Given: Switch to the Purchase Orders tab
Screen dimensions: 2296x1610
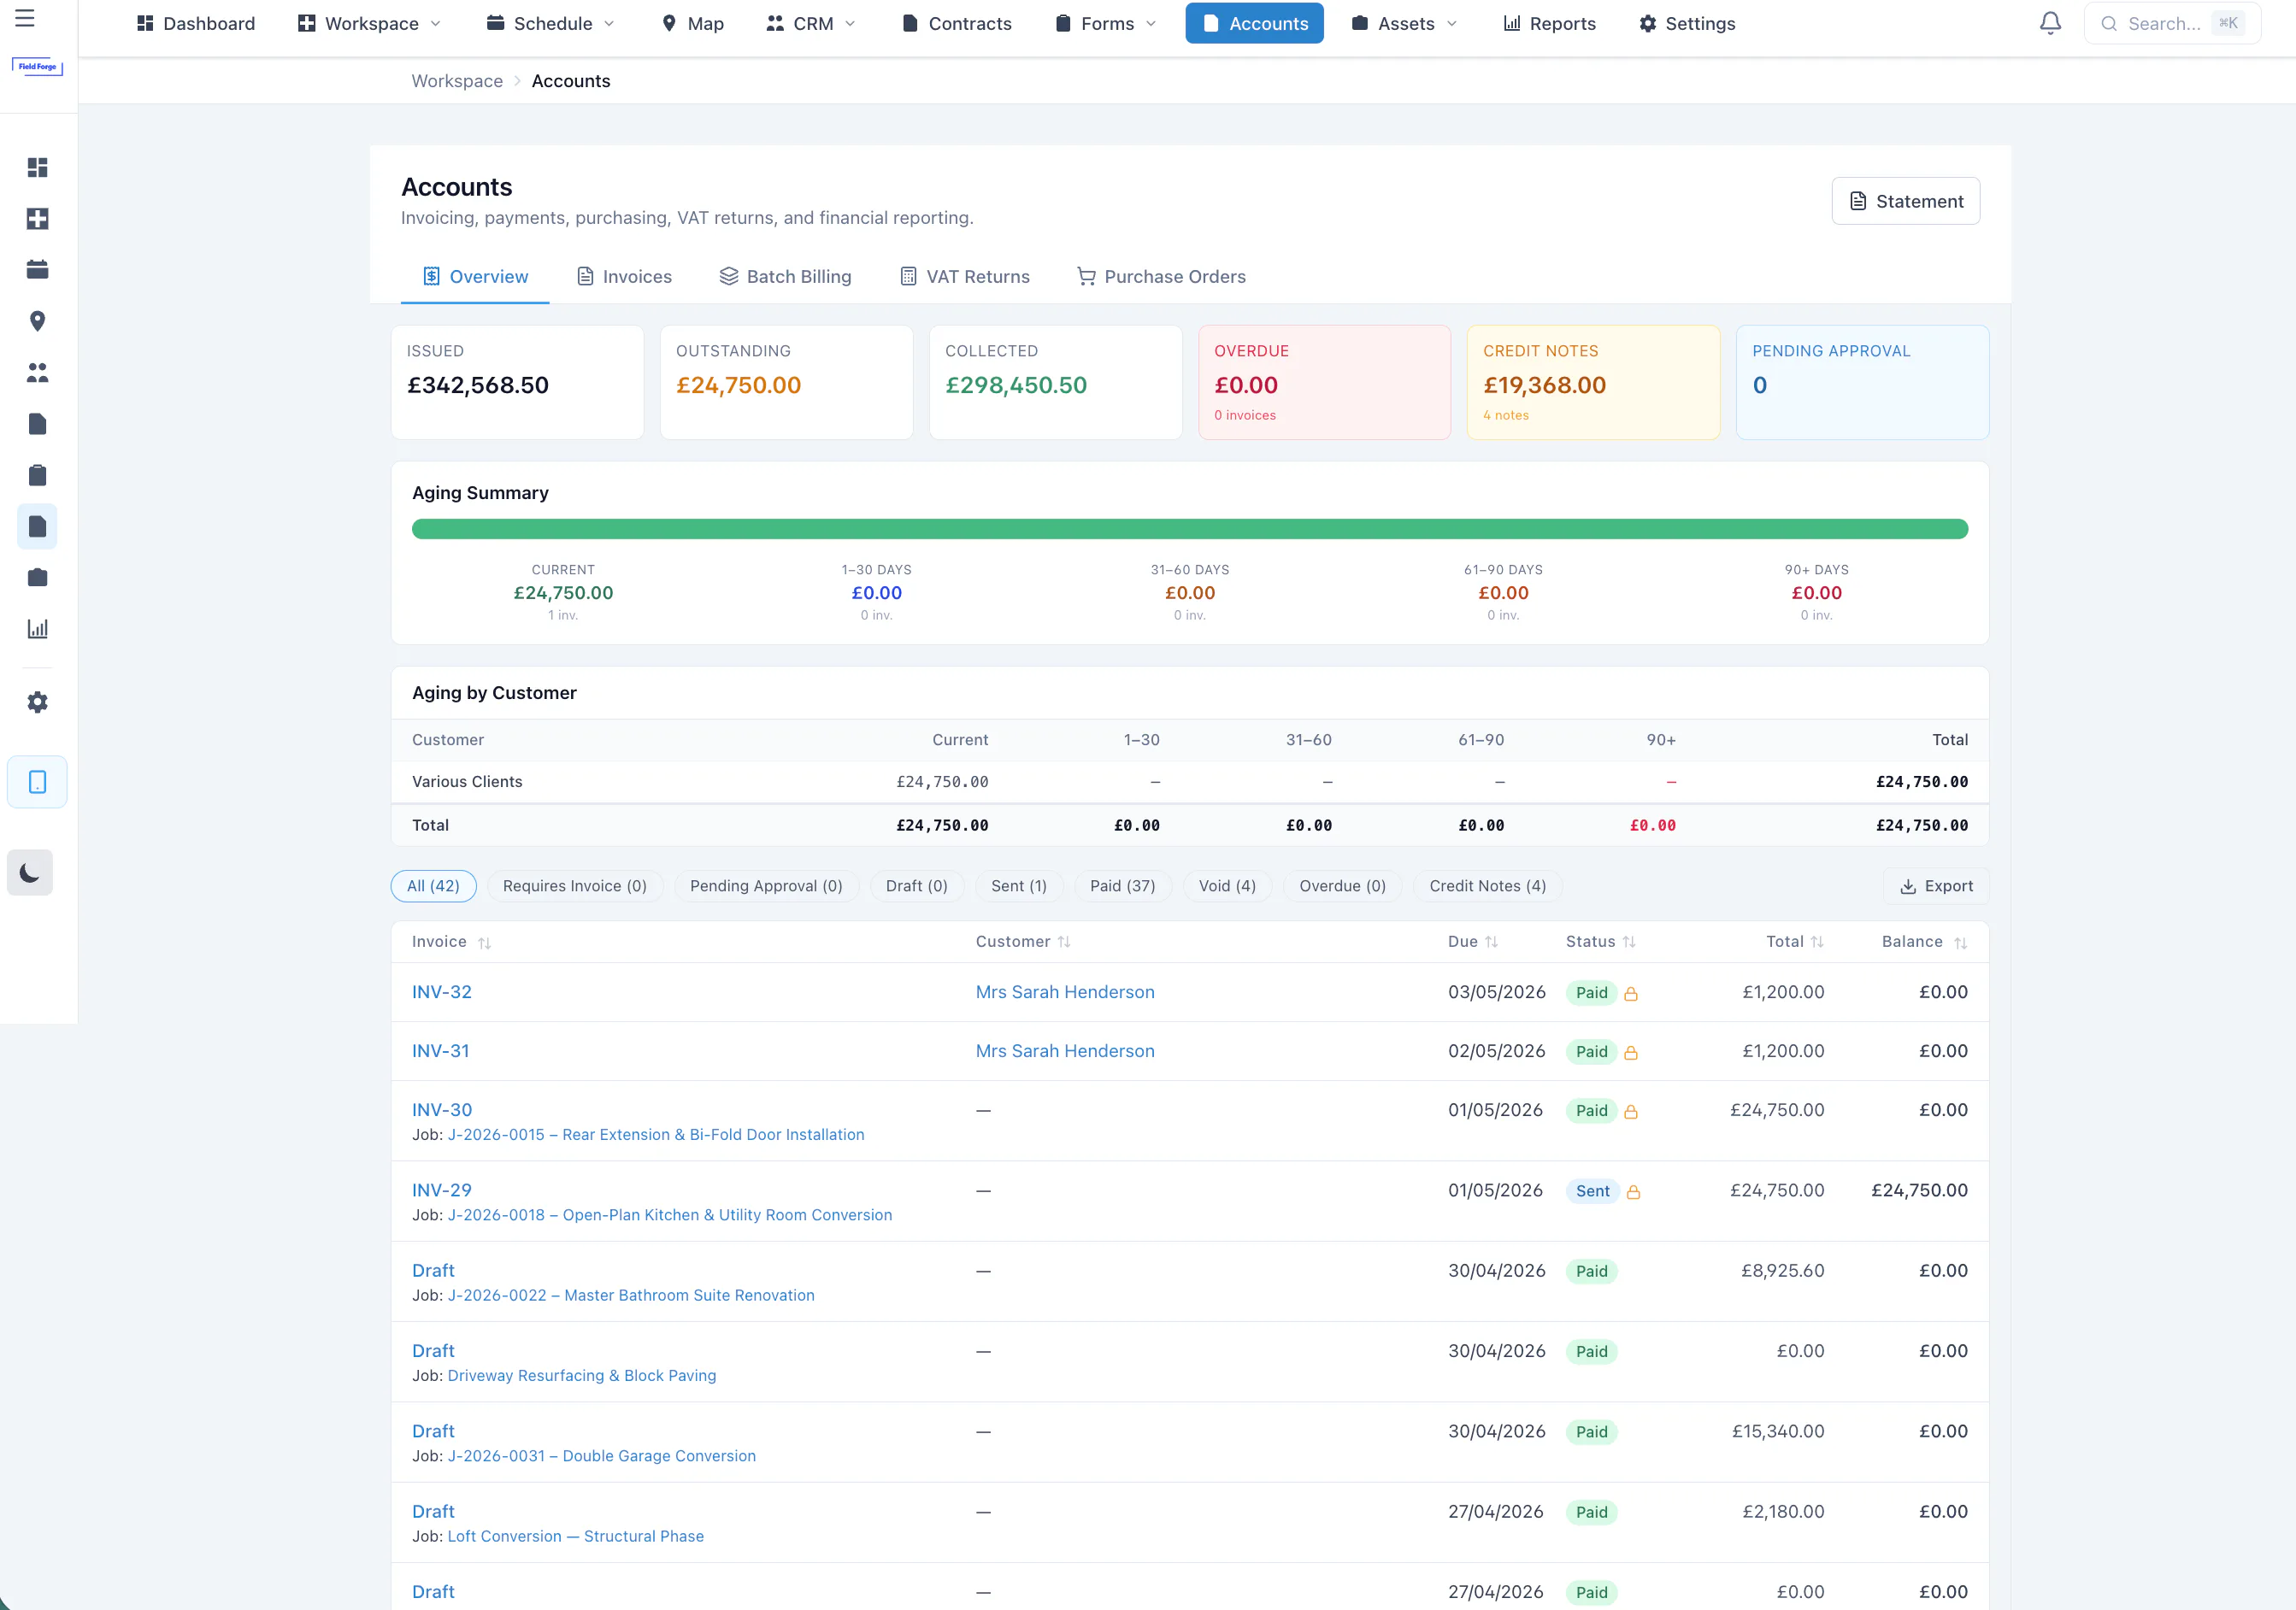Looking at the screenshot, I should 1161,277.
